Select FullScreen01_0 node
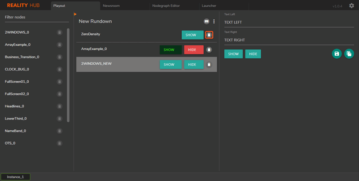The height and width of the screenshot is (181, 359). 17,82
